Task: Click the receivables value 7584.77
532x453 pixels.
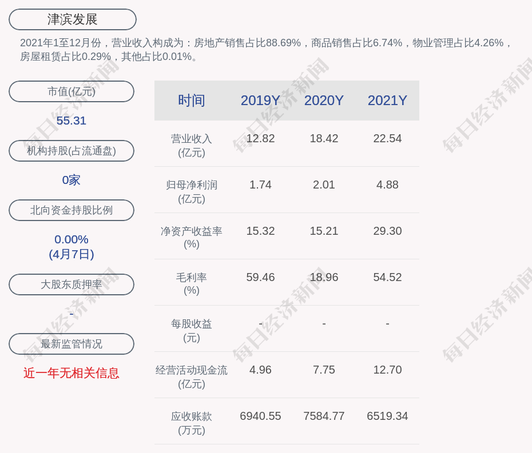Action: point(324,416)
